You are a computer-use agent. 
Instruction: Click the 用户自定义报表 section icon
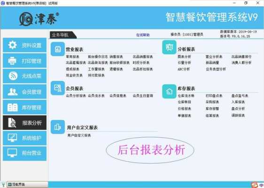tap(58, 127)
